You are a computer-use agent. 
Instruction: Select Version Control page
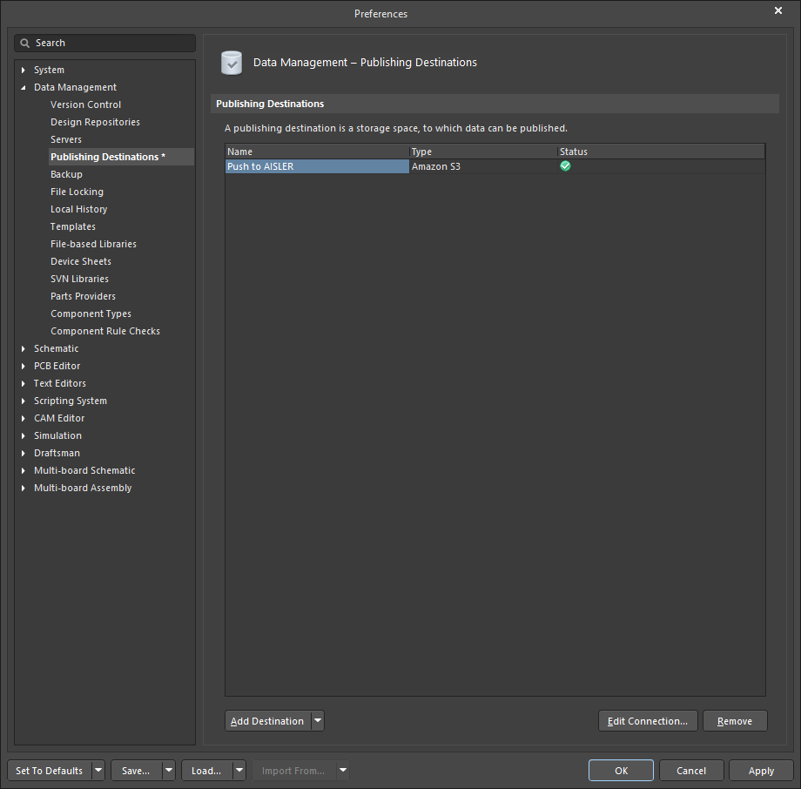[x=85, y=105]
